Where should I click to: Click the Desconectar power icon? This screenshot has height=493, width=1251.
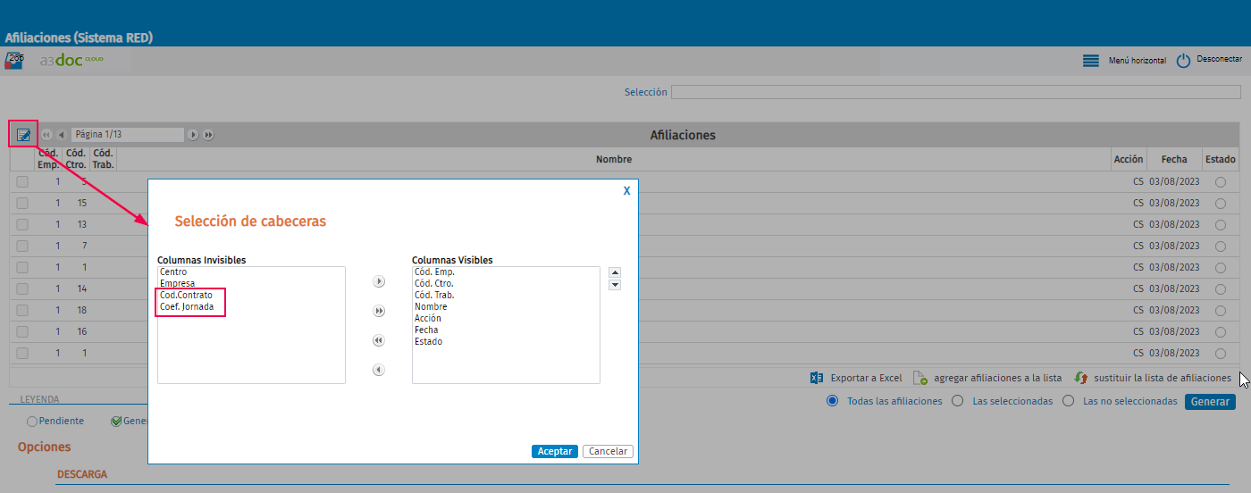click(1183, 61)
